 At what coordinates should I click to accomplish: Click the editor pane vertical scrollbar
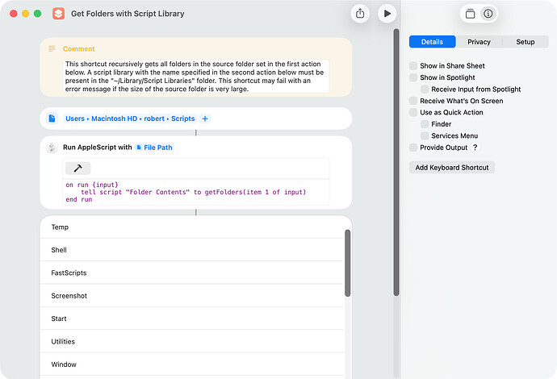point(396,163)
